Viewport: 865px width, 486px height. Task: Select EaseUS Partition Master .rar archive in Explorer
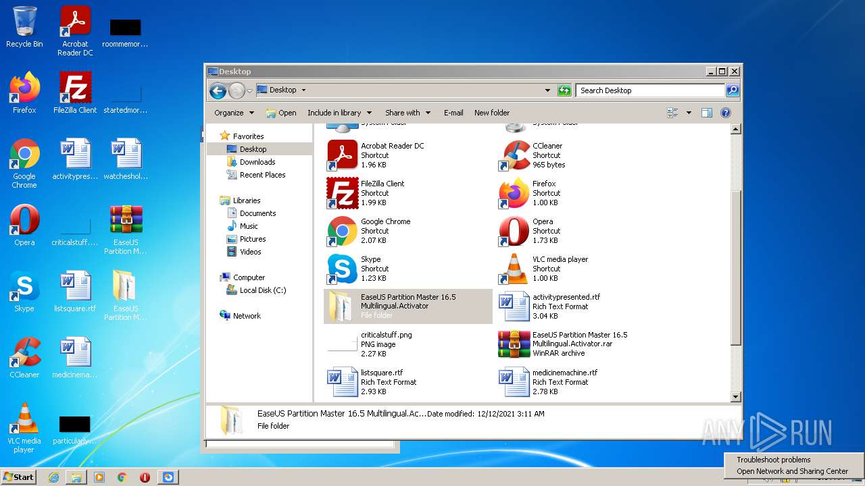tap(580, 344)
